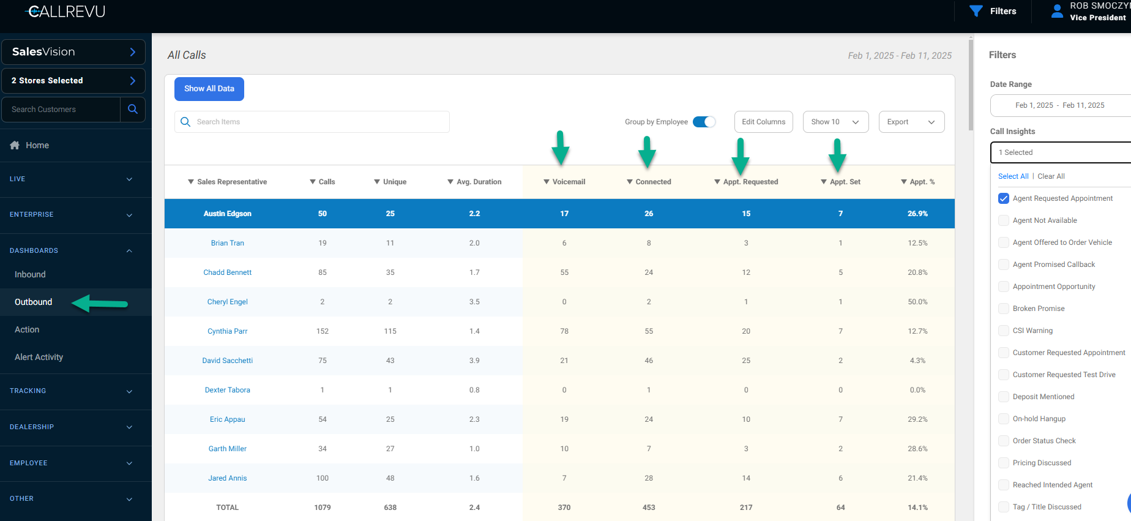Image resolution: width=1131 pixels, height=521 pixels.
Task: Click the SalesVision arrow icon
Action: (x=133, y=52)
